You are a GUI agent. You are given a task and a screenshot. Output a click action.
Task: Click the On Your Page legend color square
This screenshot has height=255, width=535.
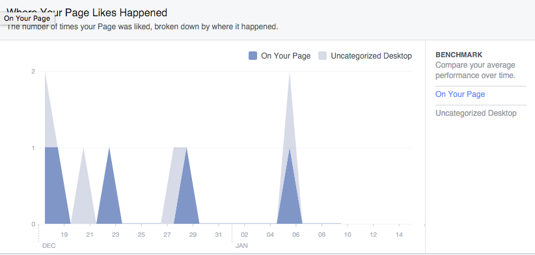(253, 55)
